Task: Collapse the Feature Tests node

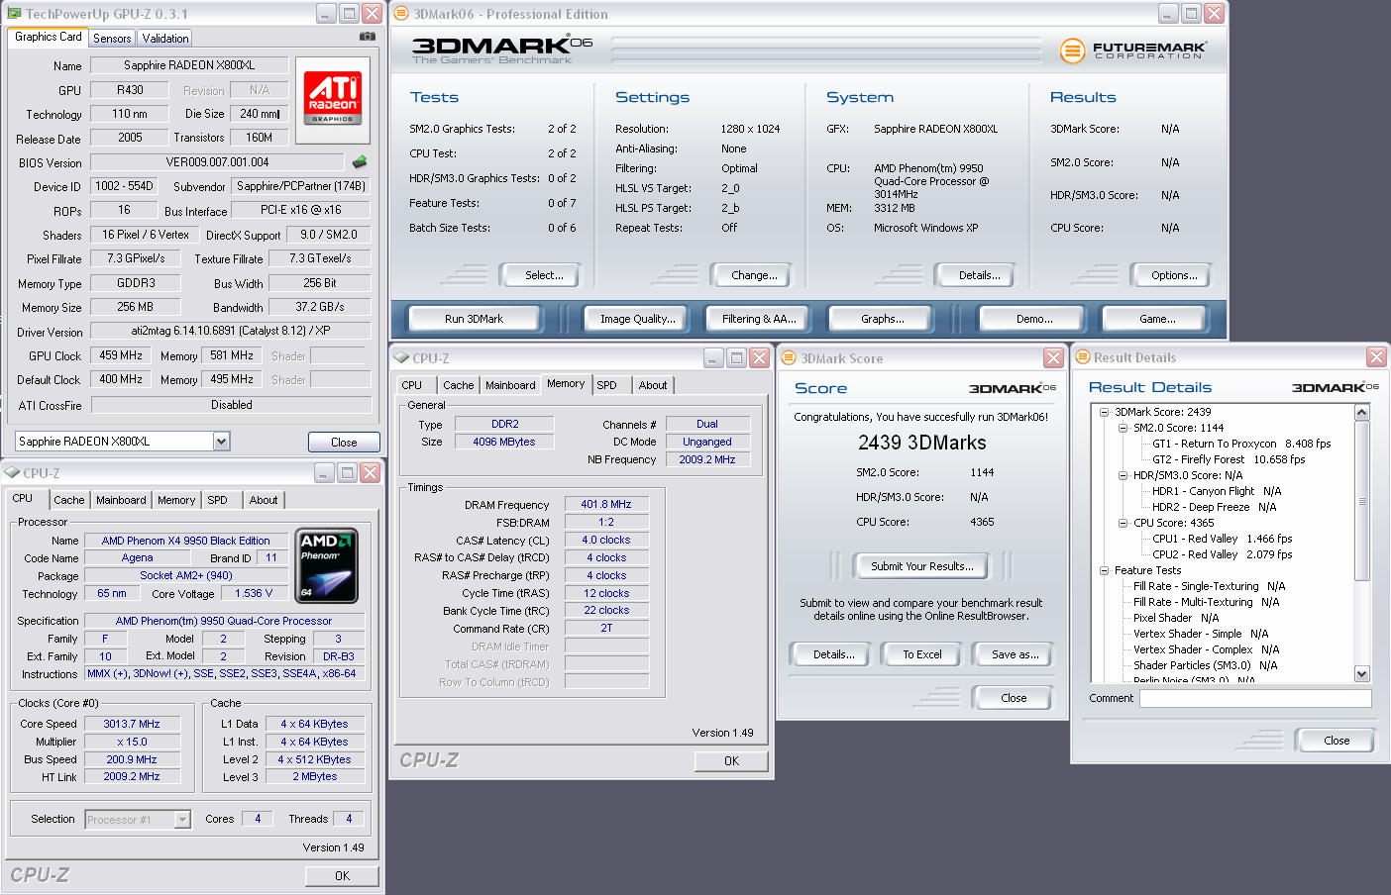Action: [x=1105, y=570]
